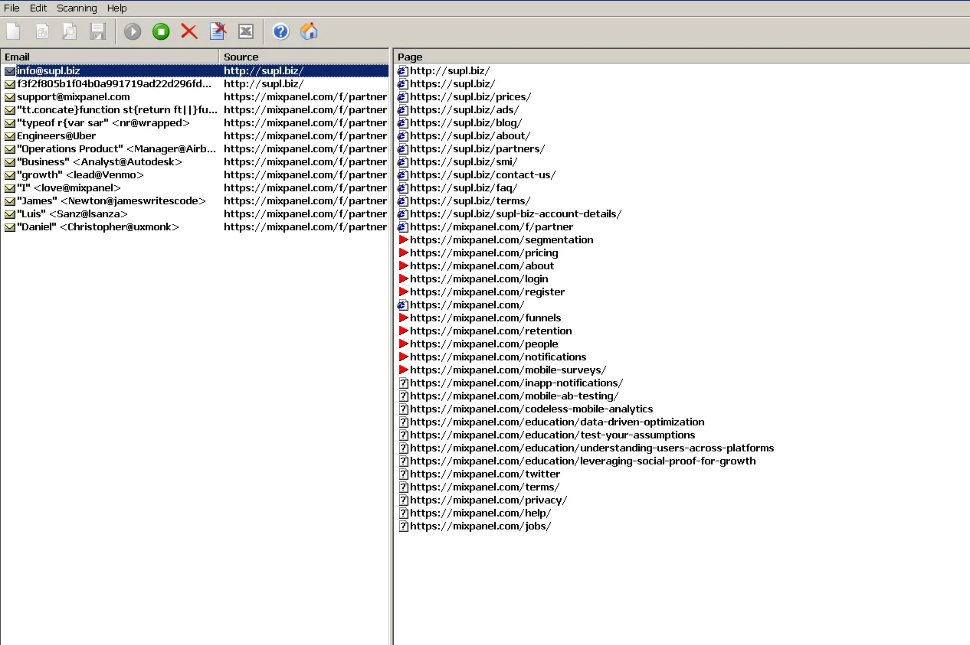
Task: Click the blank New document icon
Action: click(x=13, y=31)
